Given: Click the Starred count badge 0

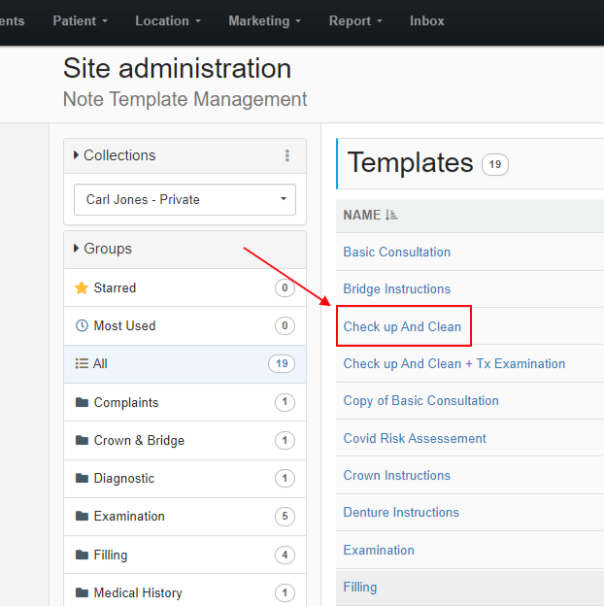Looking at the screenshot, I should [285, 287].
